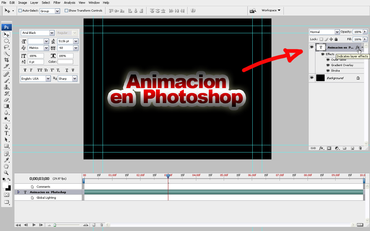
Task: Click the timeline zoom slider handle
Action: click(x=55, y=225)
